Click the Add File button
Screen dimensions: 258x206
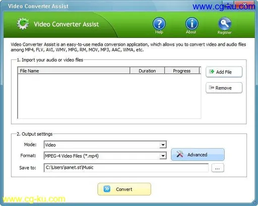[x=224, y=72]
